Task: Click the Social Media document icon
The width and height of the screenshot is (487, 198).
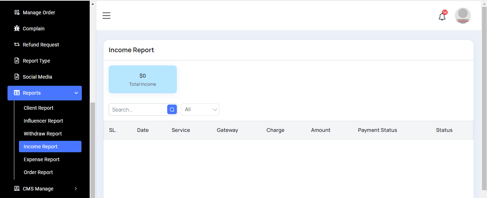Action: coord(17,77)
